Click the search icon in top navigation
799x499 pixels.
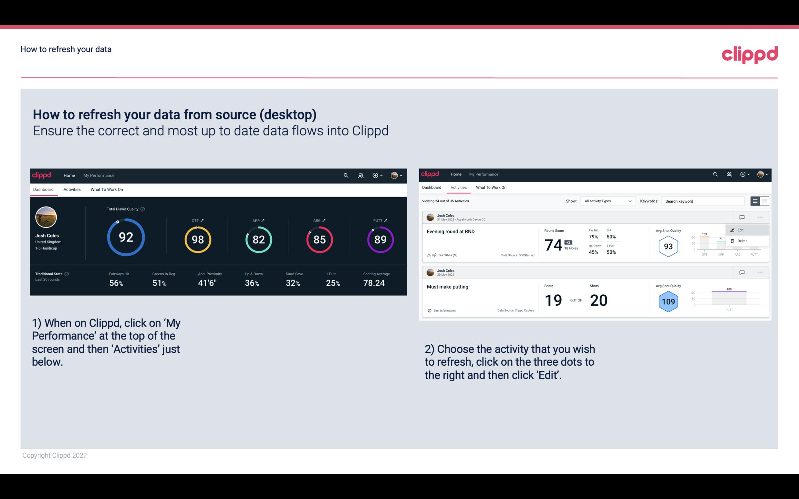[x=346, y=175]
